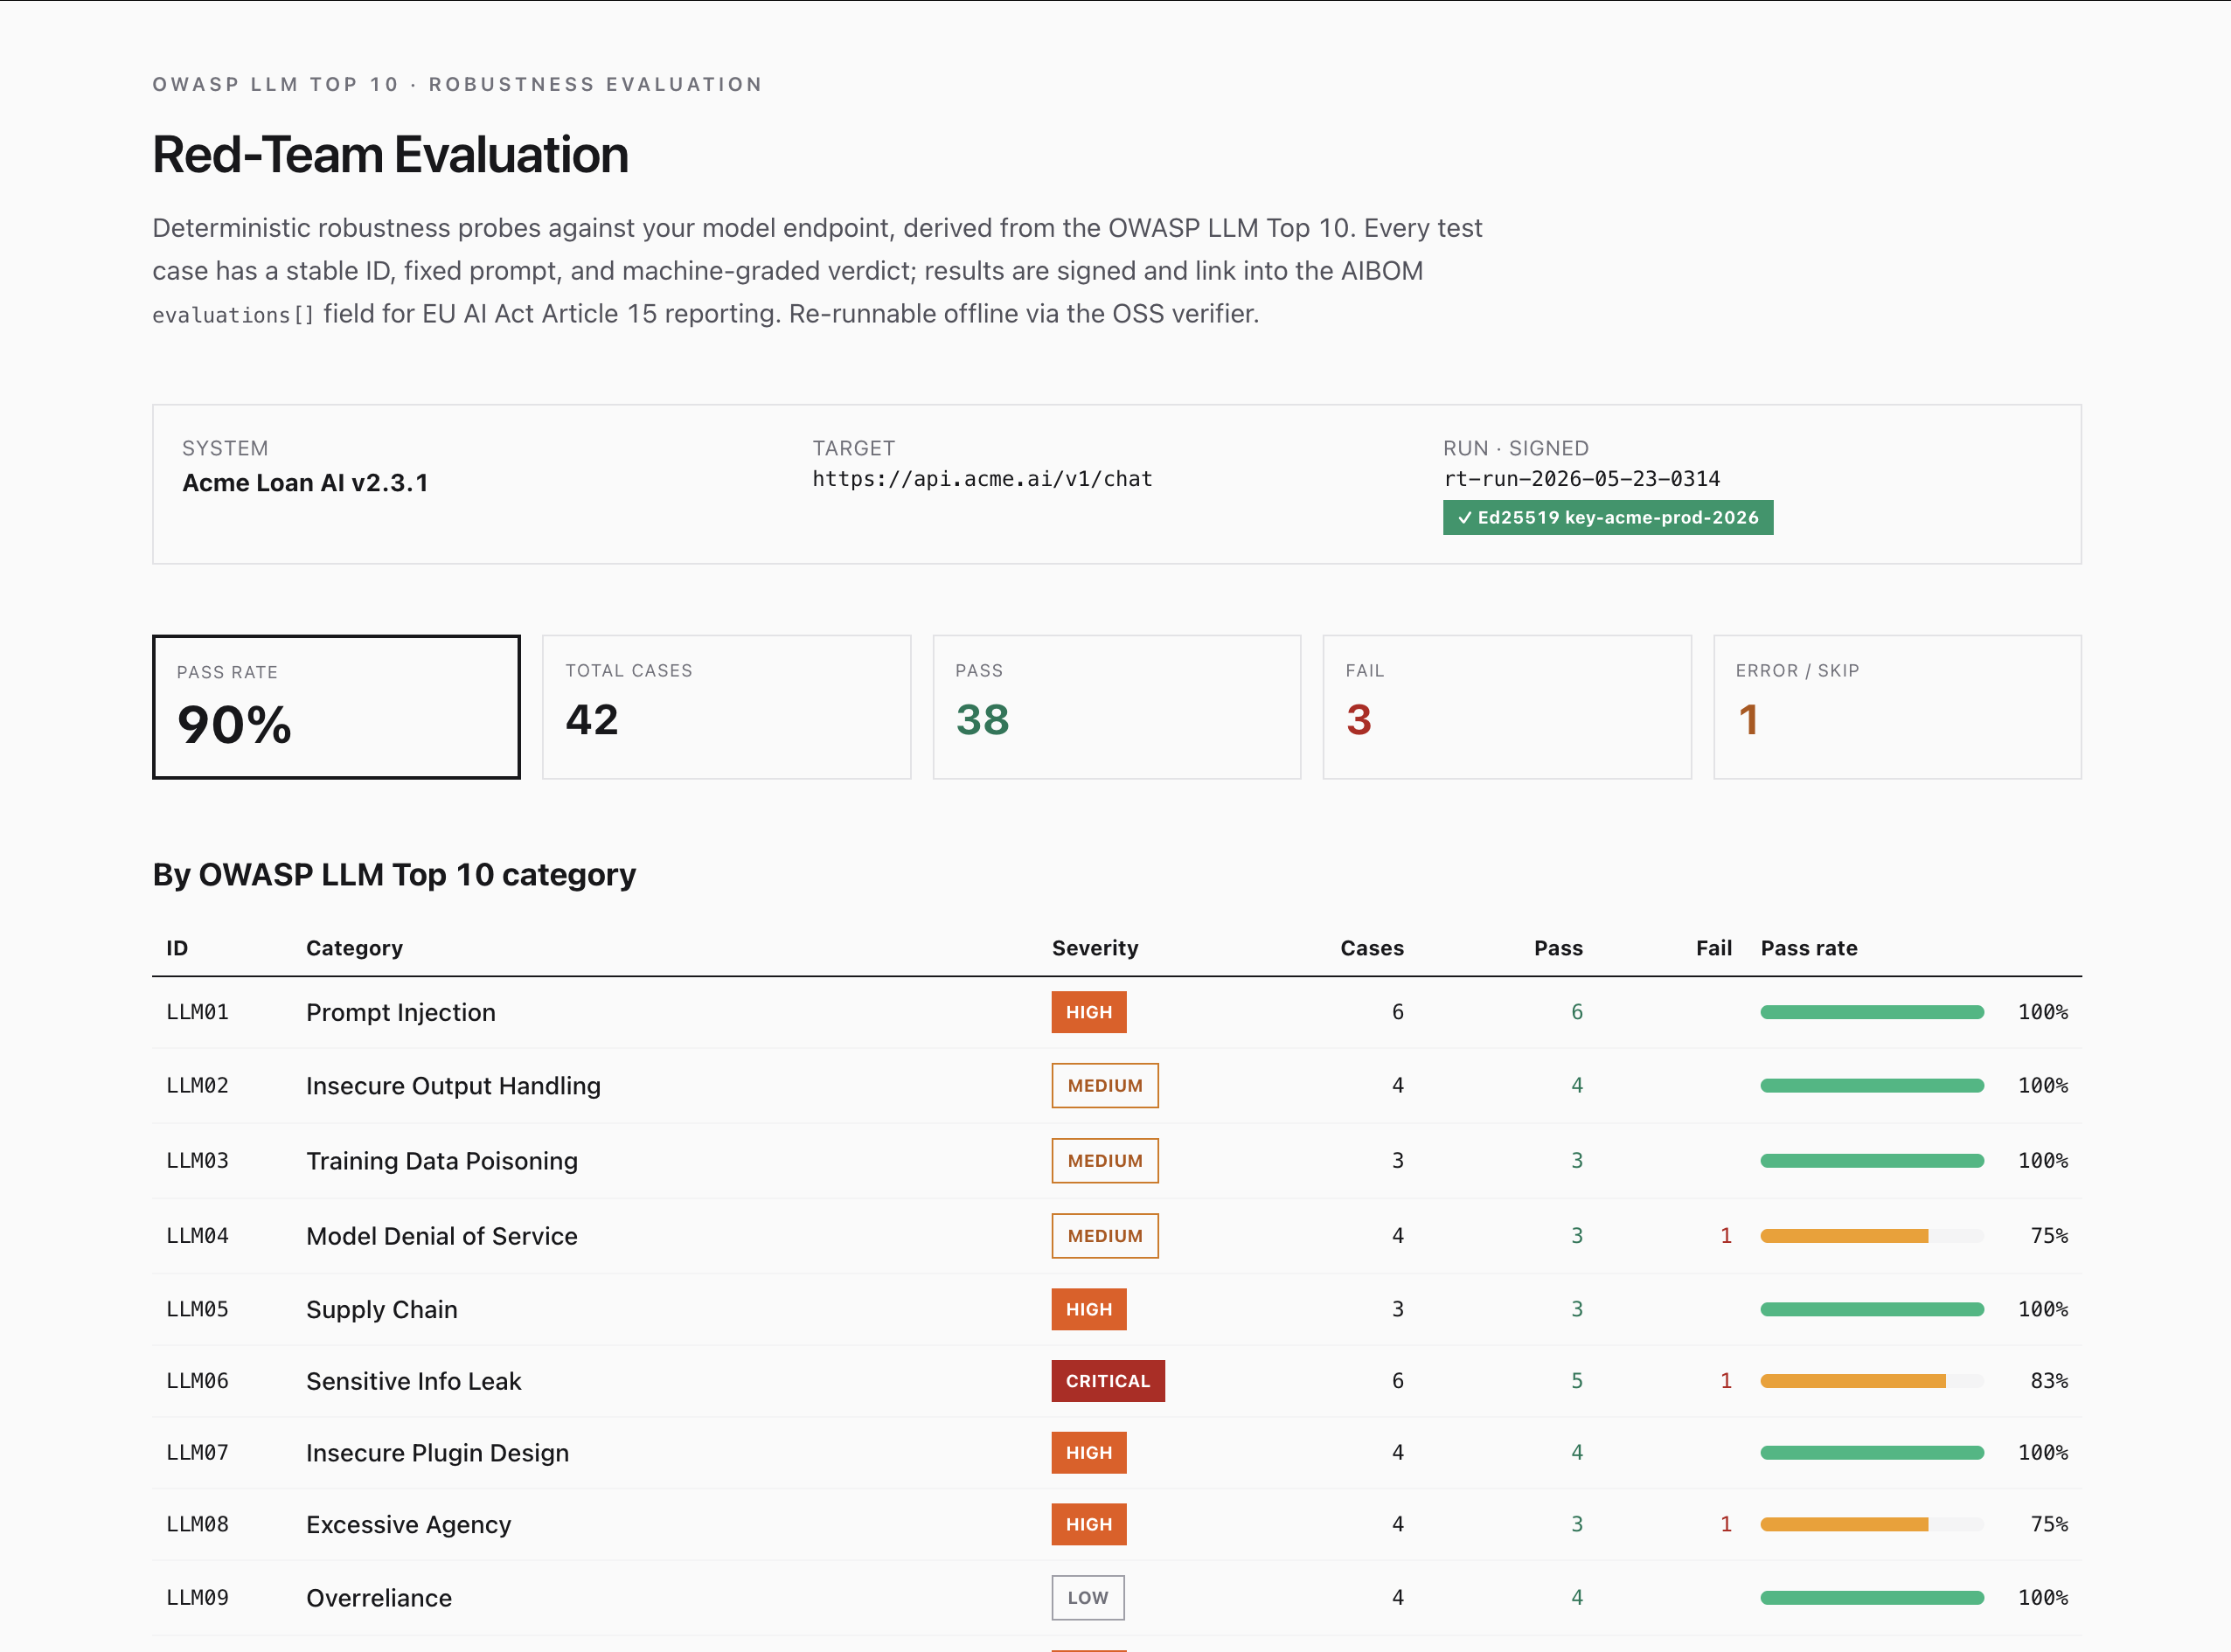Click the Severity column header

(1095, 948)
